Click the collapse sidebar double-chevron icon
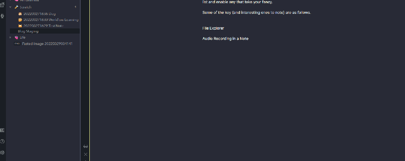 coord(2,130)
